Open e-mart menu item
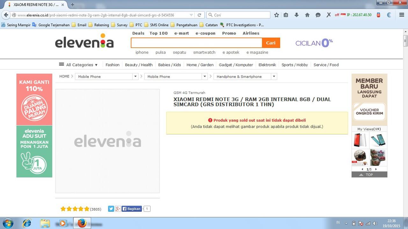The image size is (408, 229). coord(182,33)
